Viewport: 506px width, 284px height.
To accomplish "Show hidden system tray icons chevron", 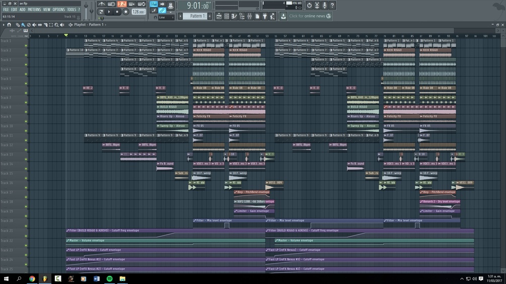I will [x=462, y=278].
